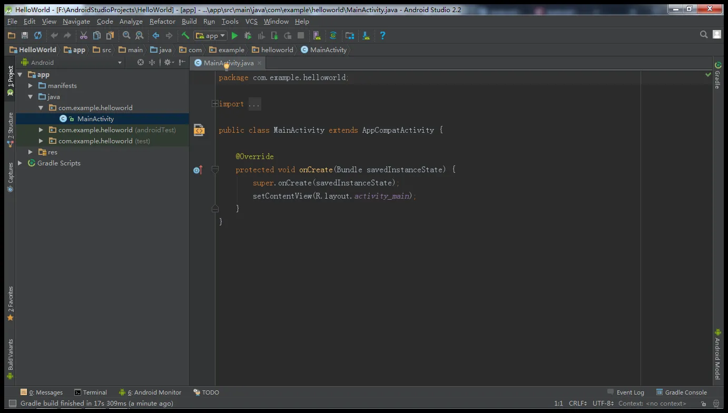
Task: Click the green Run app button
Action: 235,36
